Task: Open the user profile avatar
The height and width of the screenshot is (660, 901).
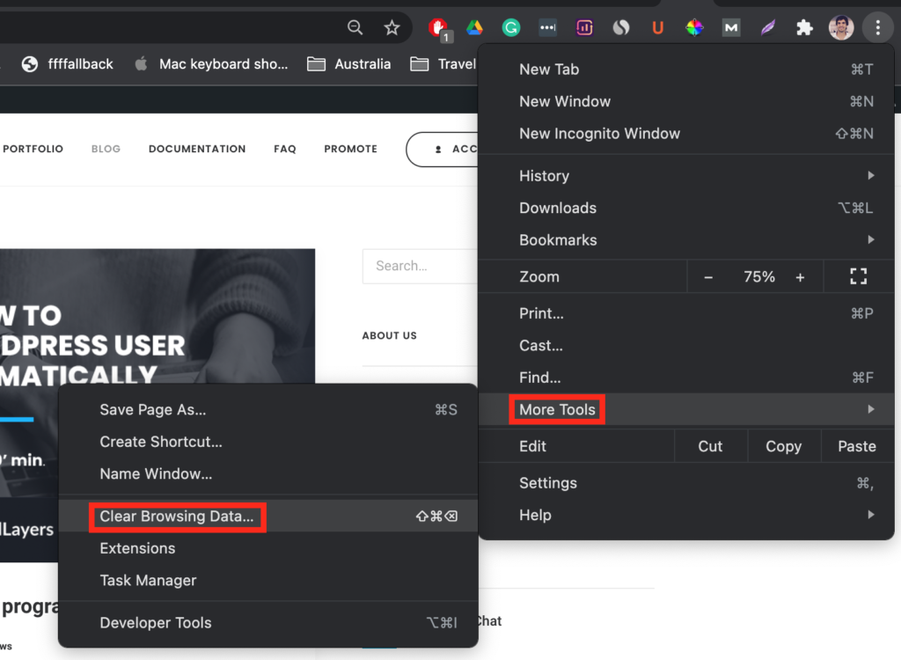Action: tap(841, 27)
